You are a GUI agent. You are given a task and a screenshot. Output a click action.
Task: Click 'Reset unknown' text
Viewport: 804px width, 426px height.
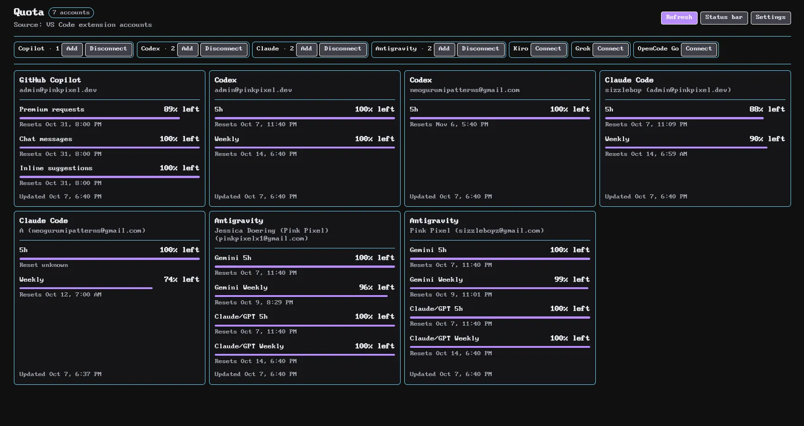click(x=43, y=265)
